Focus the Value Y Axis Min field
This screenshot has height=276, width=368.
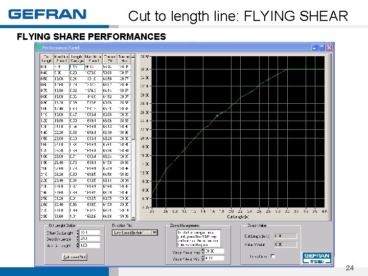[215, 258]
